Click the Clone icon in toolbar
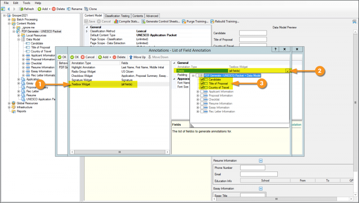Screen dimensions: 359x203 (x=86, y=9)
